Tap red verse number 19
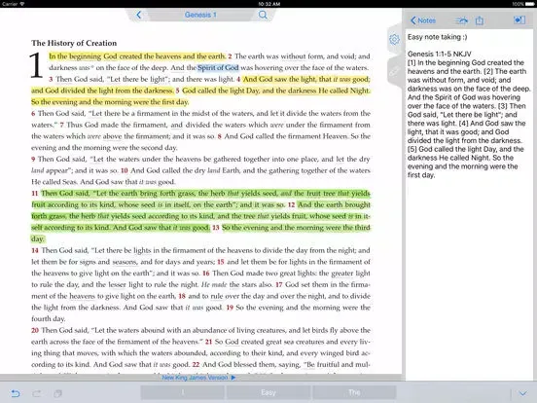 [230, 308]
